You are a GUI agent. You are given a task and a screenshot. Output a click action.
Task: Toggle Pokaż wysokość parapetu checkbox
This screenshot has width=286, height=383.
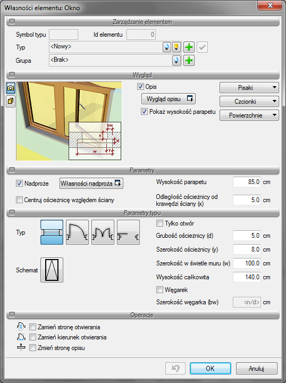pos(144,112)
